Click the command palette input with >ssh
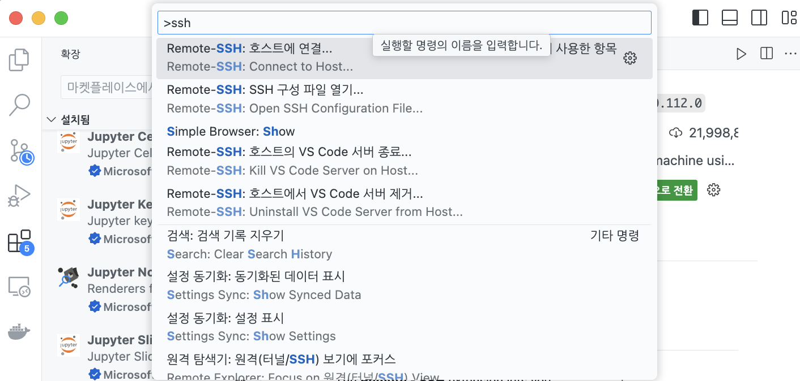Viewport: 800px width, 381px height. [405, 23]
